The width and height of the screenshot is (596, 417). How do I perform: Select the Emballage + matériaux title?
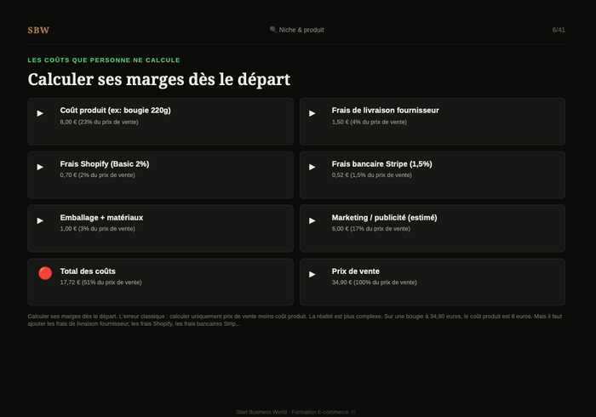pos(101,218)
